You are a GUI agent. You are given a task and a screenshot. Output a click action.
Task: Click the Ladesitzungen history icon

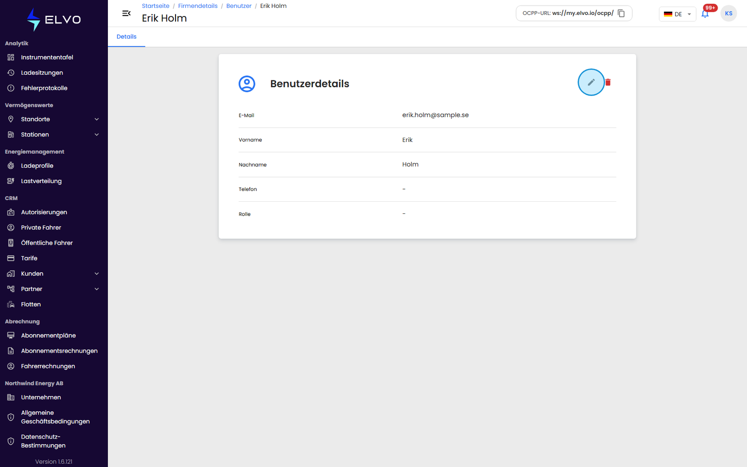11,73
